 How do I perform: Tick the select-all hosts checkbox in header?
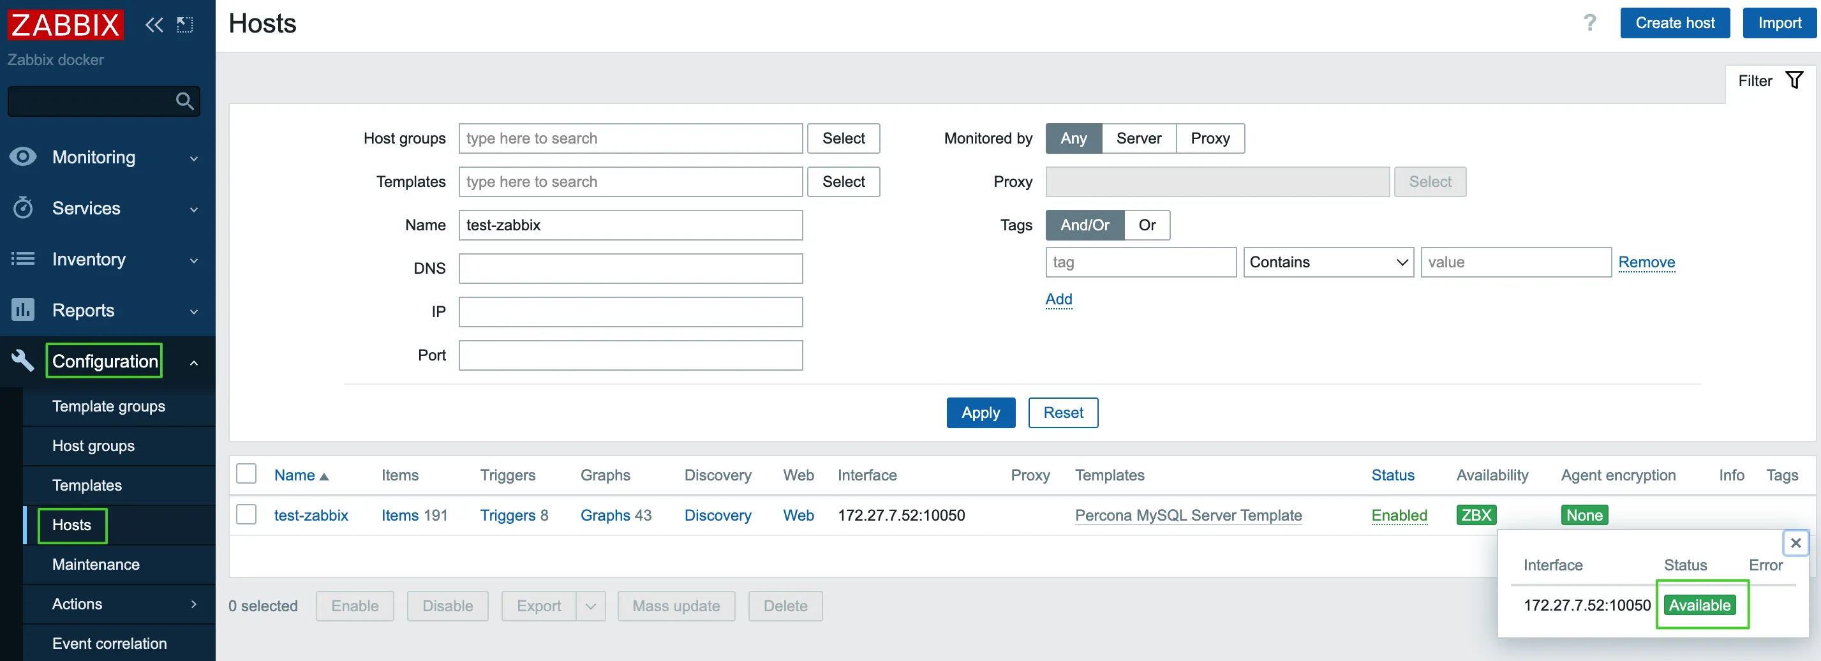point(246,473)
